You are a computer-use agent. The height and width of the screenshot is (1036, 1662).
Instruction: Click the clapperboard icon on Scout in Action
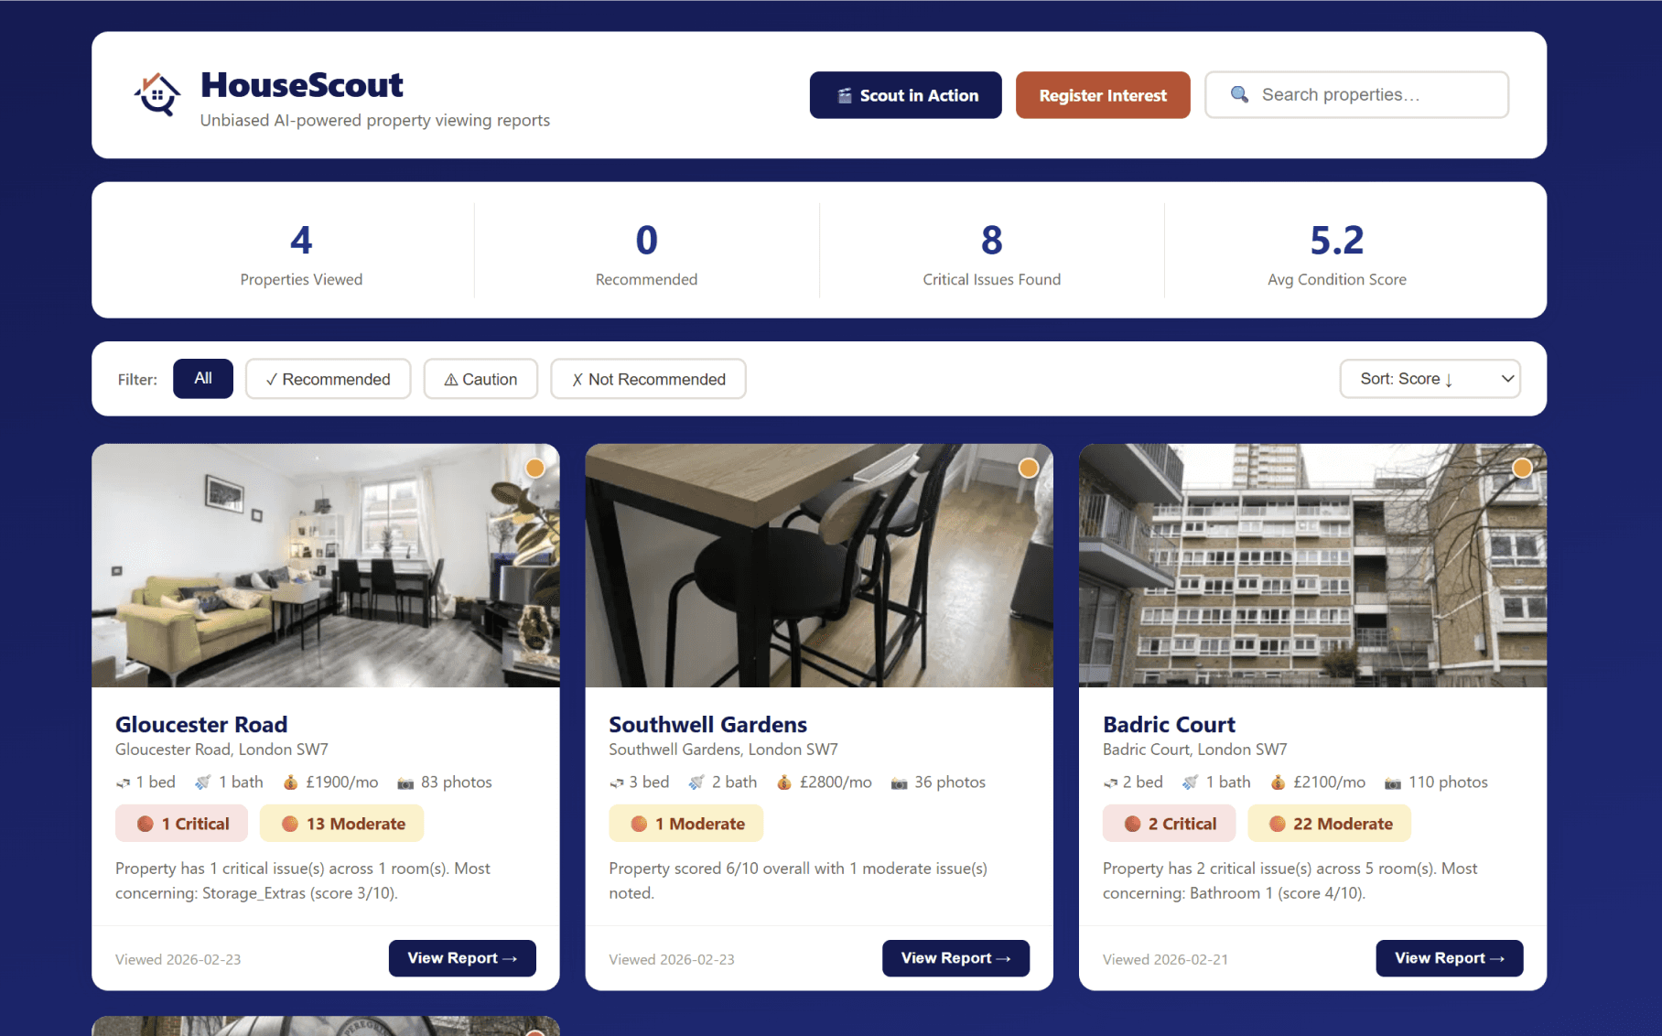(845, 95)
